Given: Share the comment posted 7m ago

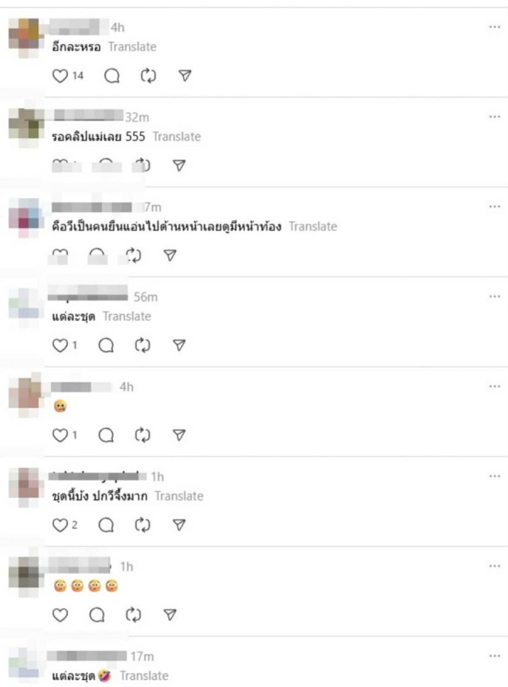Looking at the screenshot, I should tap(170, 255).
